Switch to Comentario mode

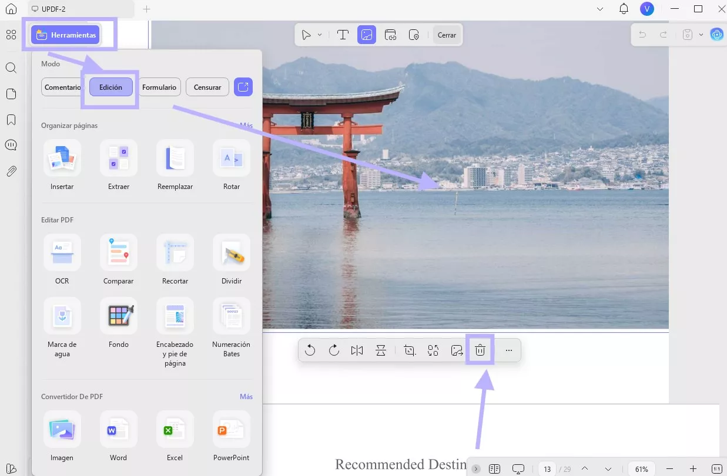[x=62, y=87]
